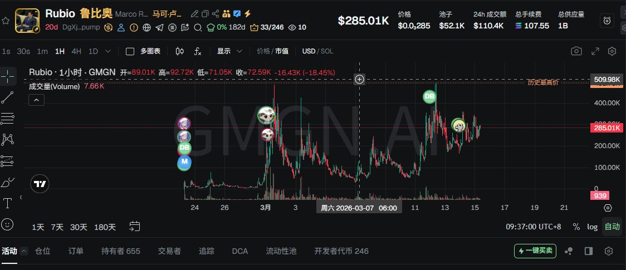Click the orange dollar coin icon
626x270 pixels.
point(108,27)
